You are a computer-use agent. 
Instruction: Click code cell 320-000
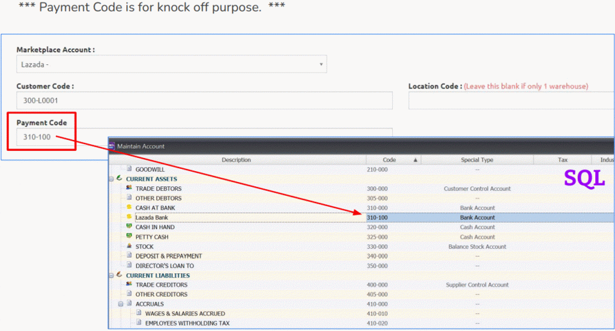click(x=377, y=227)
